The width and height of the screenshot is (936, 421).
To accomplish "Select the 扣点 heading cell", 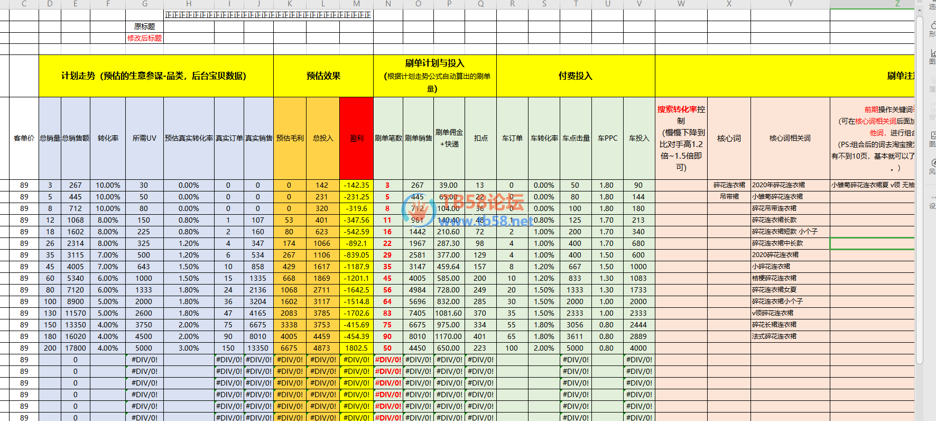I will point(481,138).
